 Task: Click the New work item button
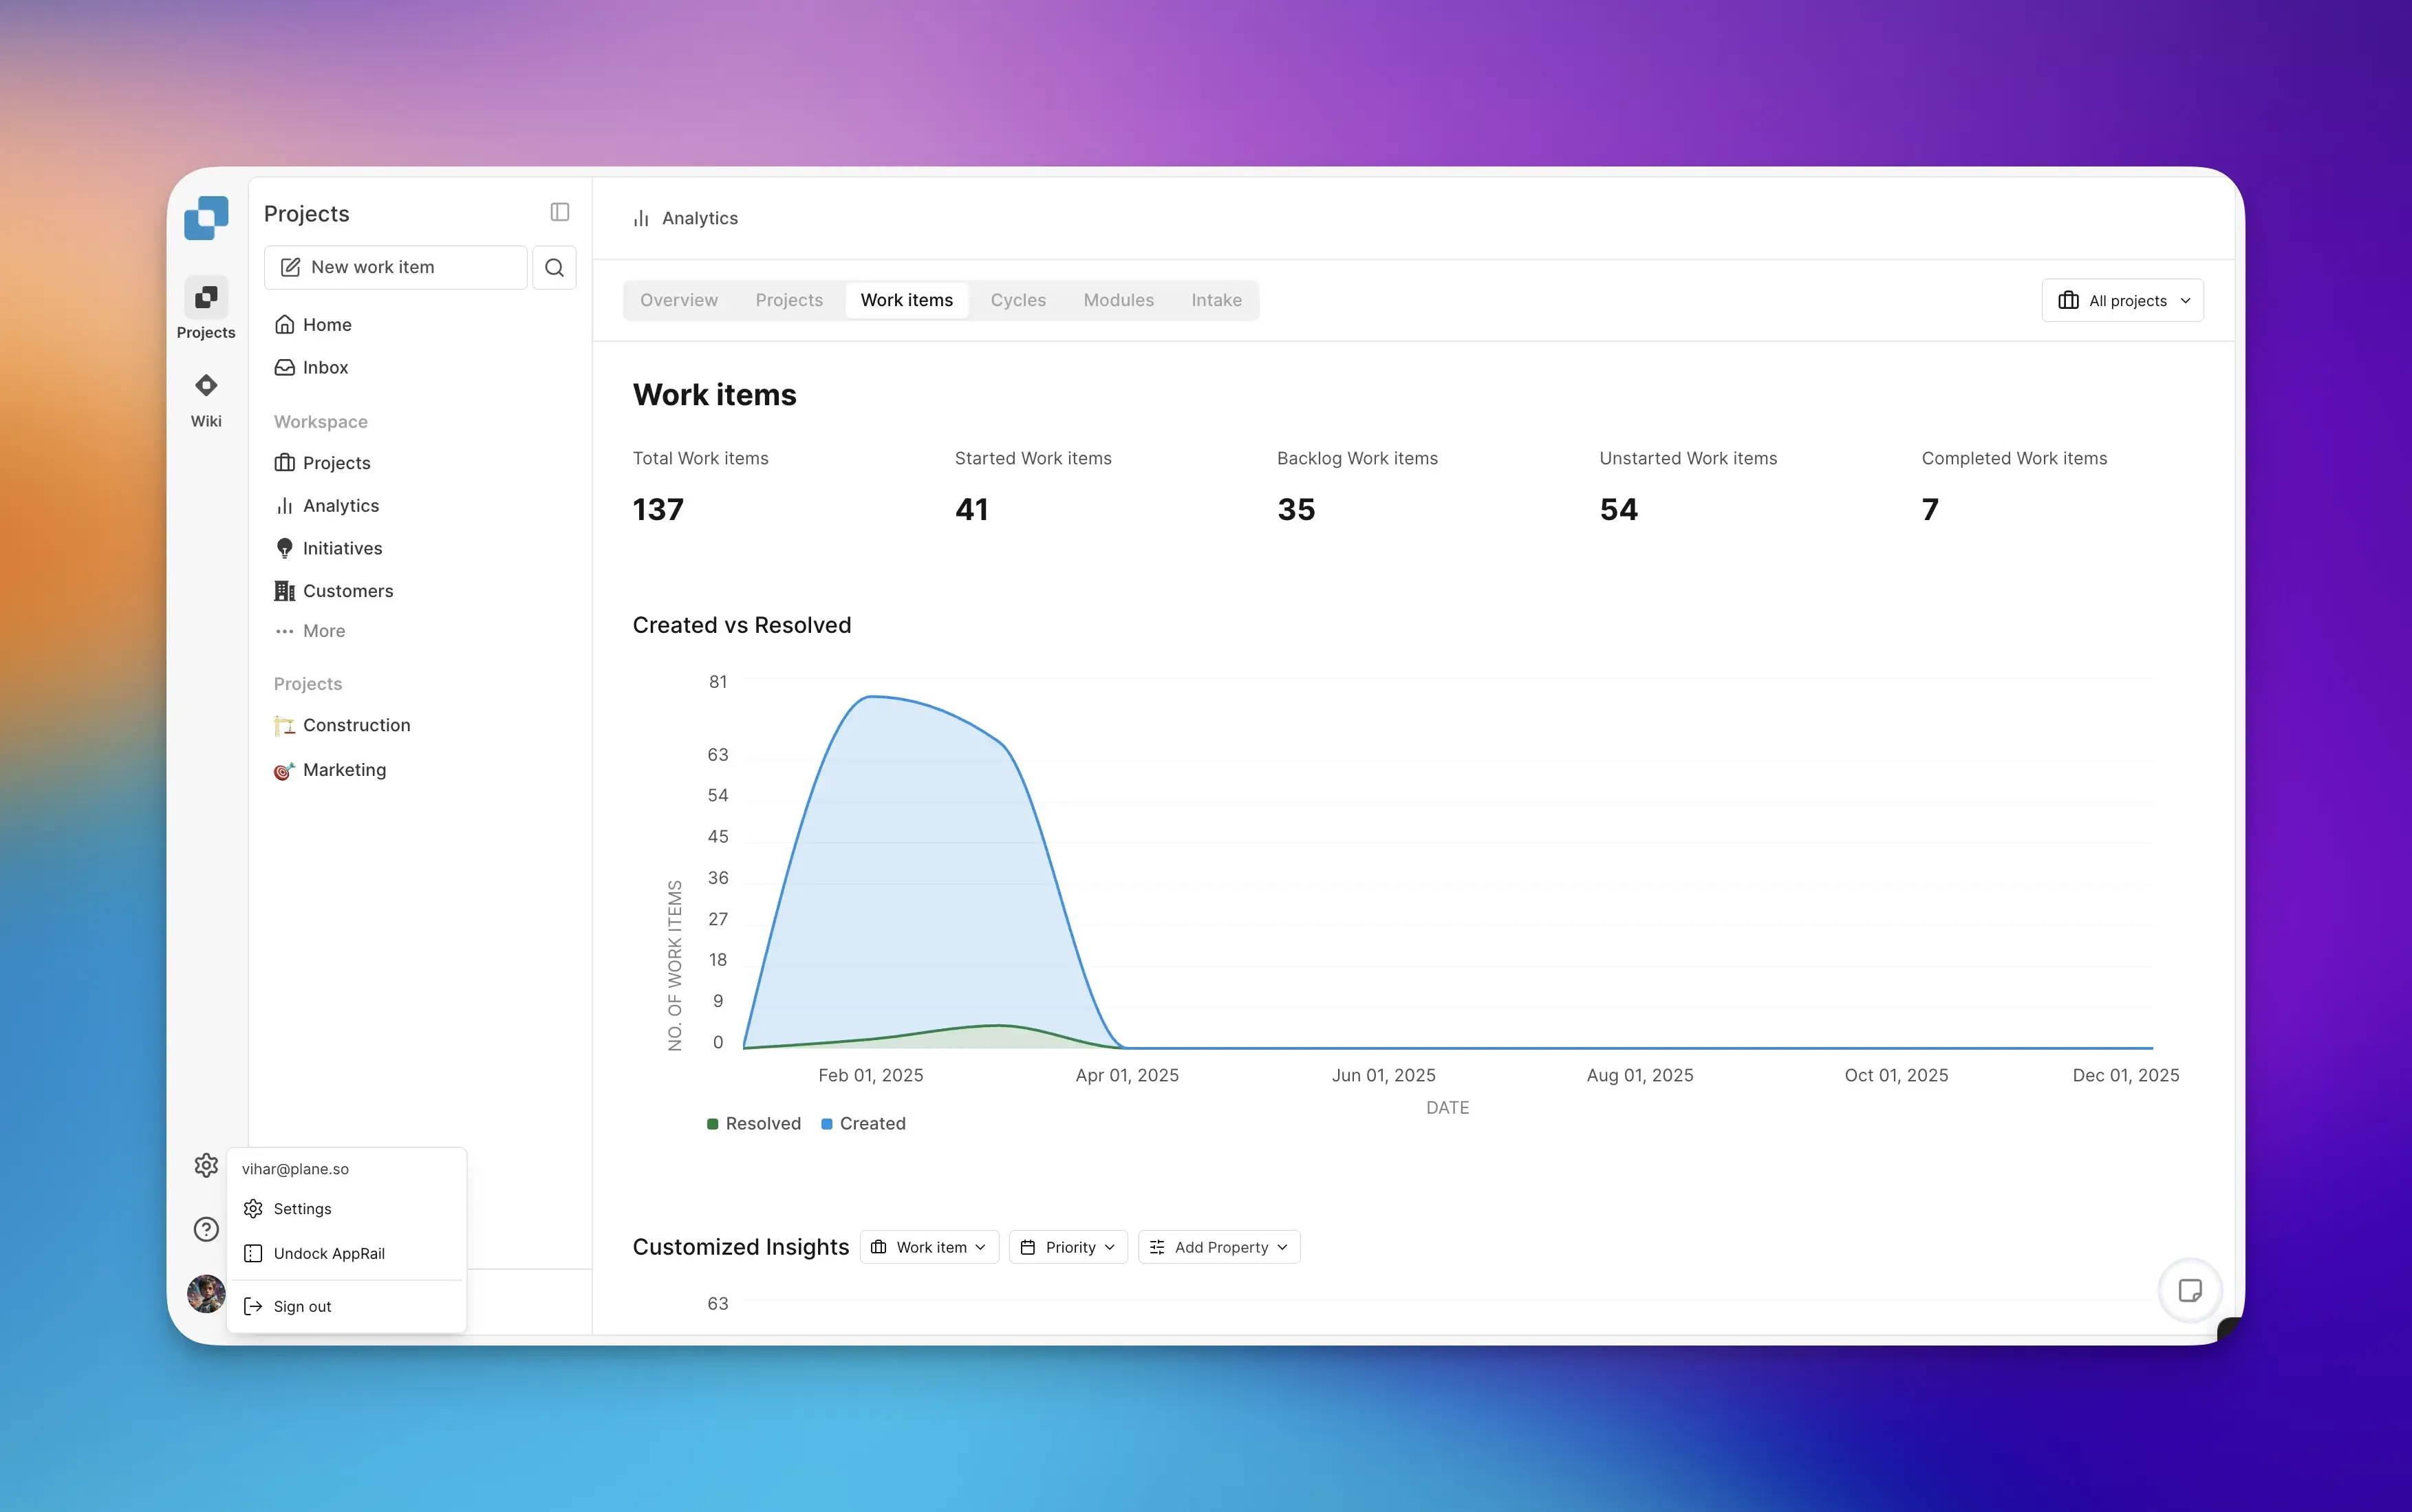[x=395, y=267]
